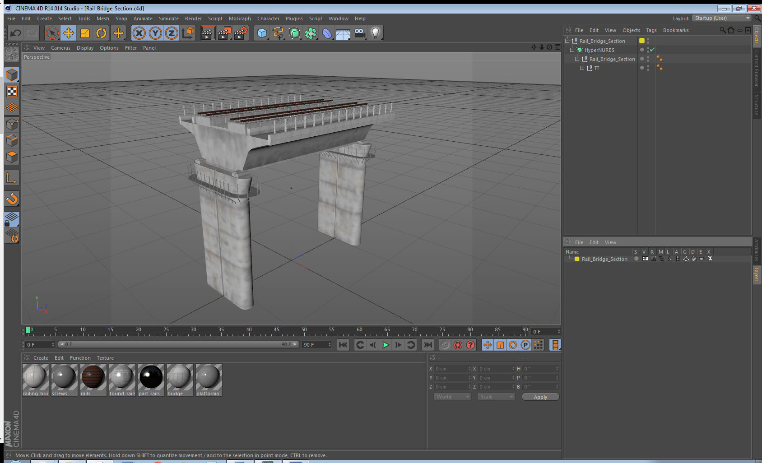Toggle HyperNURBS green check enable
Viewport: 762px width, 463px height.
tap(652, 50)
